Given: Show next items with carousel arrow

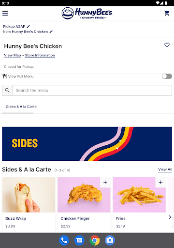Looking at the screenshot, I should tap(170, 217).
